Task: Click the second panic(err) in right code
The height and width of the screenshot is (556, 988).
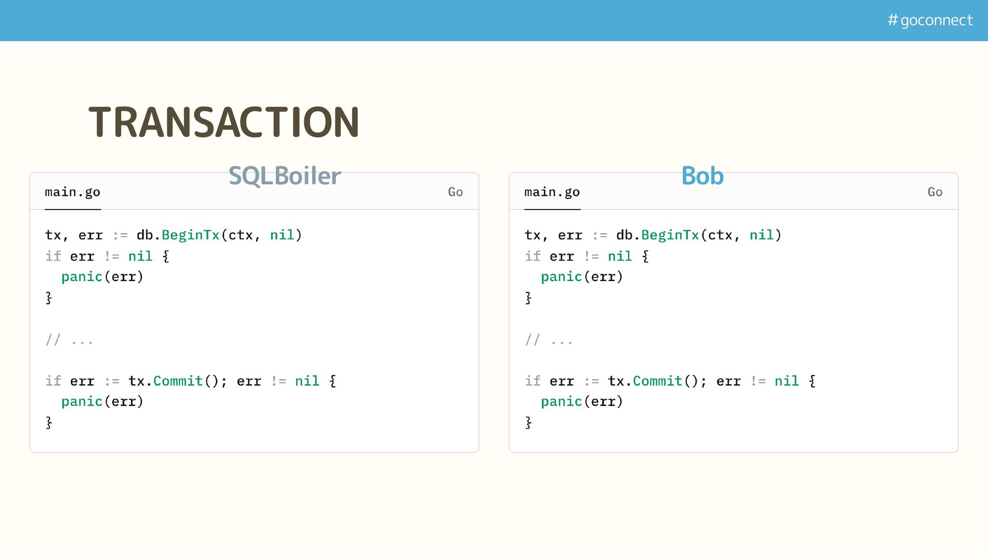Action: point(582,402)
